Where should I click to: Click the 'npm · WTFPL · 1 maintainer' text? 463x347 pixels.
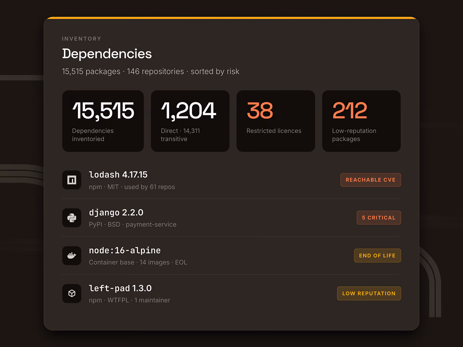pos(130,300)
